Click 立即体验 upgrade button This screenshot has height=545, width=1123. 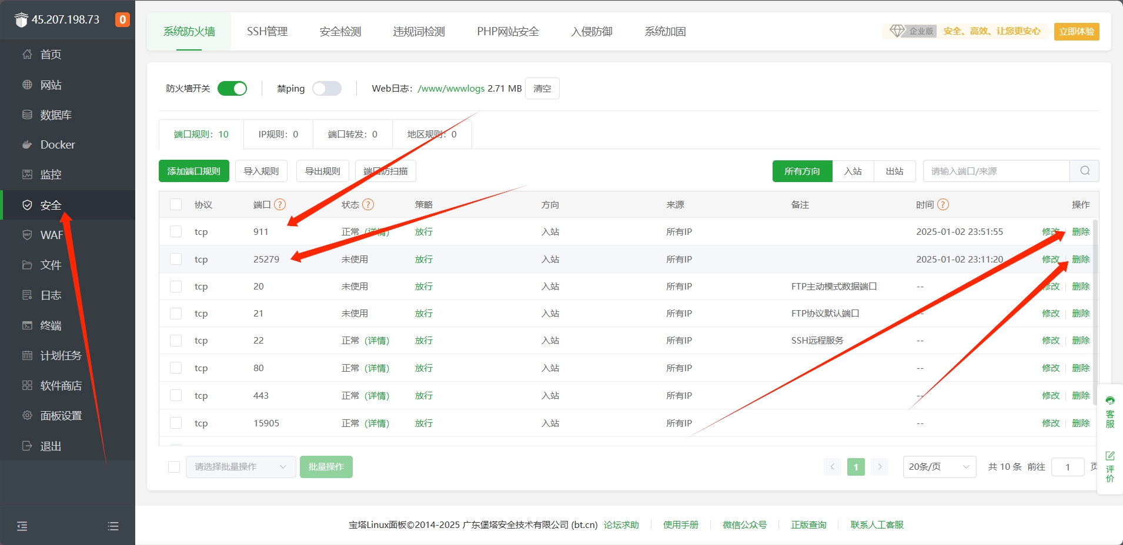click(x=1077, y=31)
